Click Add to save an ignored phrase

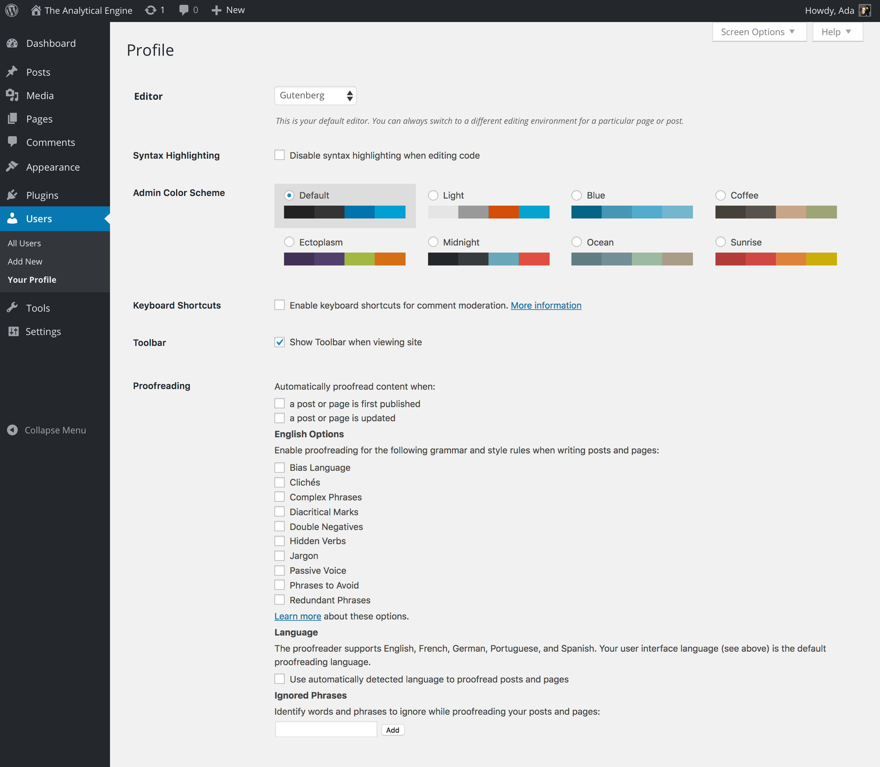pyautogui.click(x=392, y=730)
